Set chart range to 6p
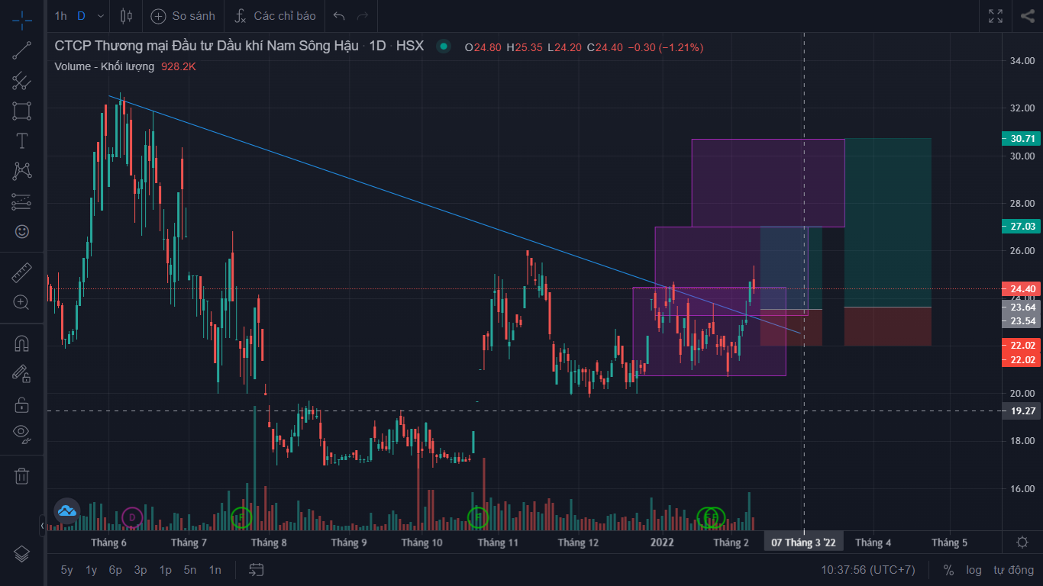Image resolution: width=1043 pixels, height=586 pixels. [115, 570]
